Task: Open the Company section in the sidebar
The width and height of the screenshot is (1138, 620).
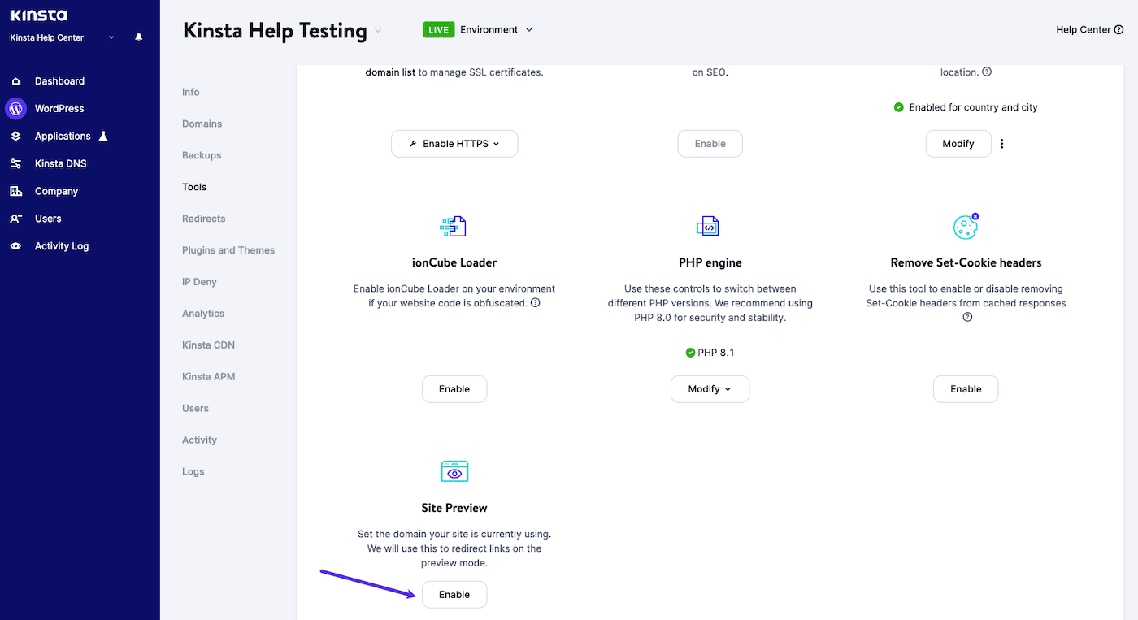Action: (x=56, y=190)
